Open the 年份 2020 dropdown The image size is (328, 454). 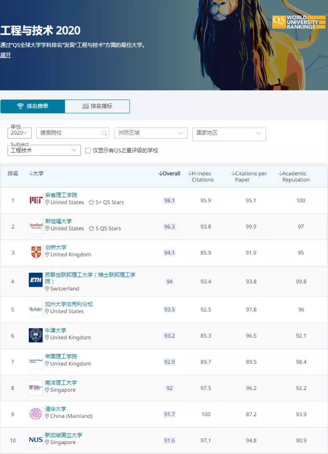point(20,133)
